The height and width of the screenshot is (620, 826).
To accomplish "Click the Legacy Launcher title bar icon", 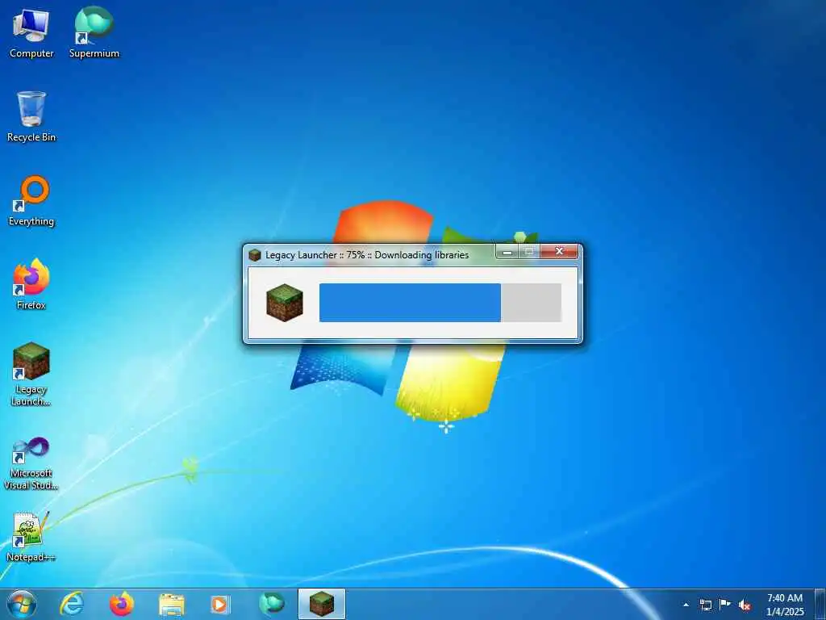I will pyautogui.click(x=255, y=255).
